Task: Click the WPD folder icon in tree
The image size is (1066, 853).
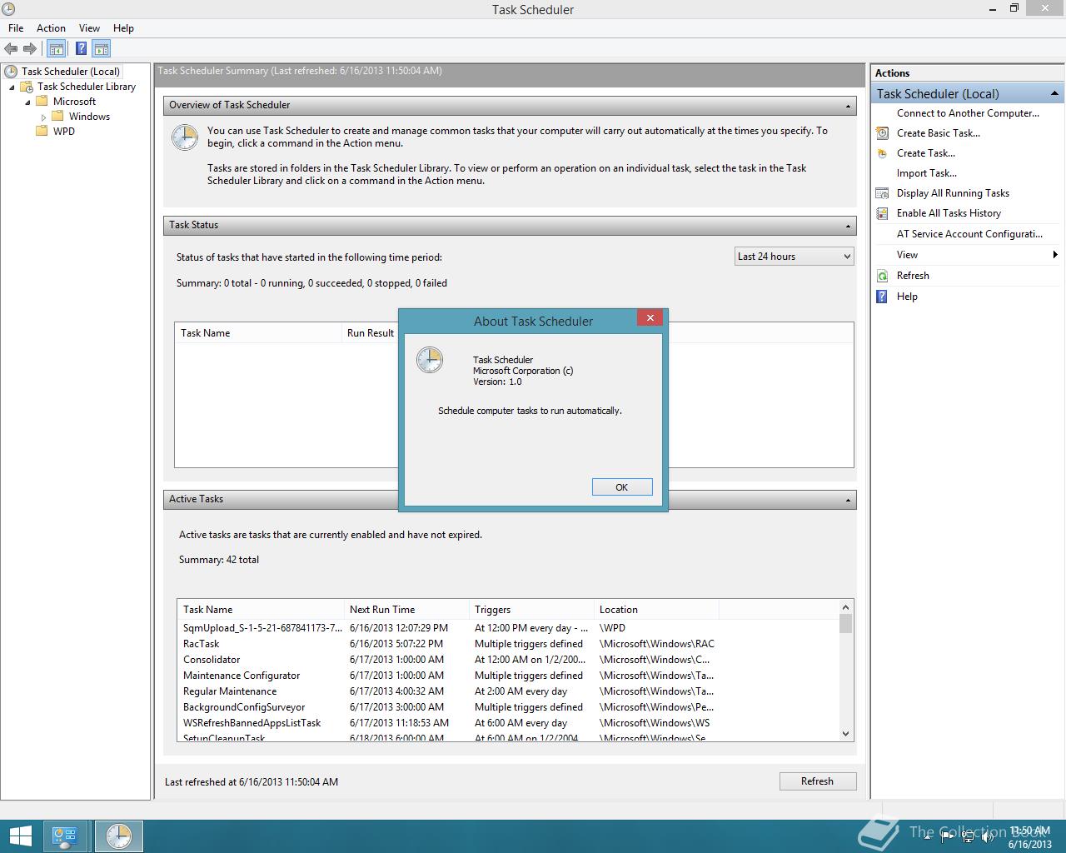Action: pyautogui.click(x=42, y=132)
